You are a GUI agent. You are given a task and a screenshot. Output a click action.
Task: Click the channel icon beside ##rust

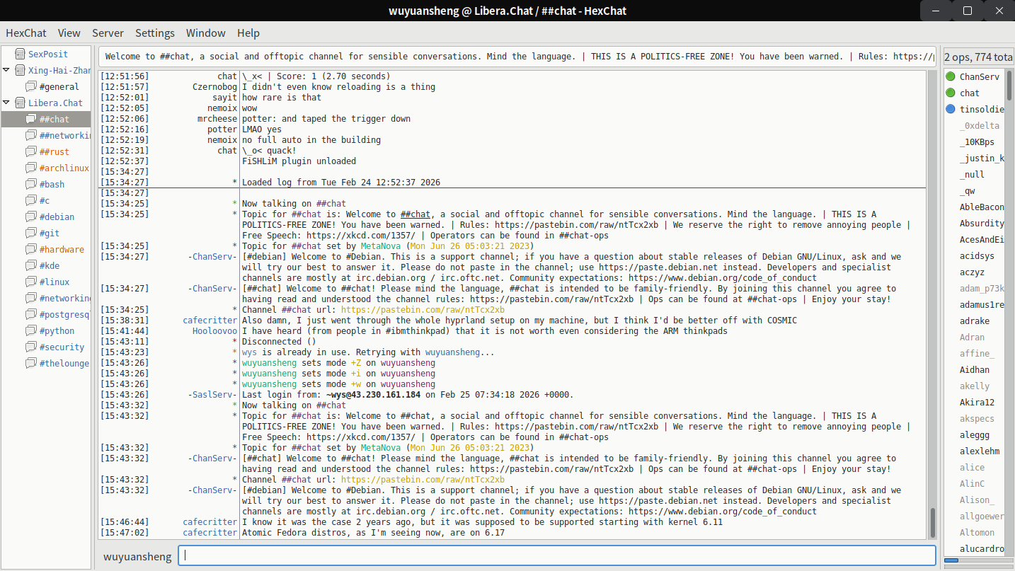(x=31, y=151)
